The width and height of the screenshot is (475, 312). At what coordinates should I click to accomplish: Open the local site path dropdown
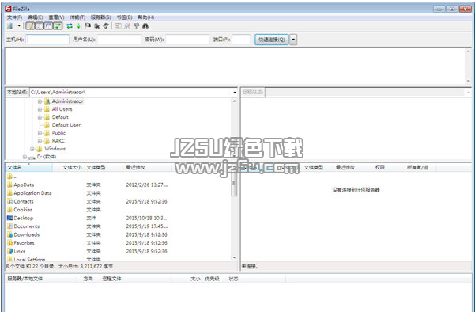[235, 93]
